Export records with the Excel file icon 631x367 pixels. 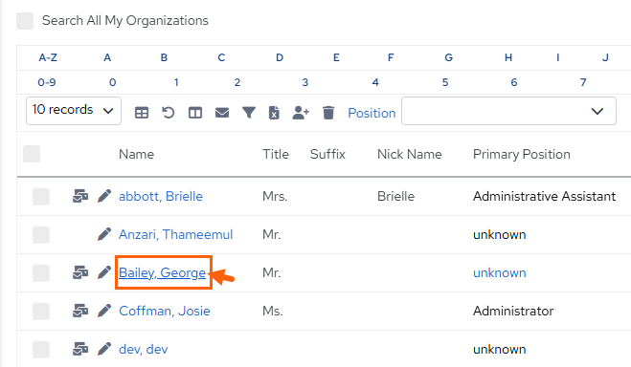(274, 113)
